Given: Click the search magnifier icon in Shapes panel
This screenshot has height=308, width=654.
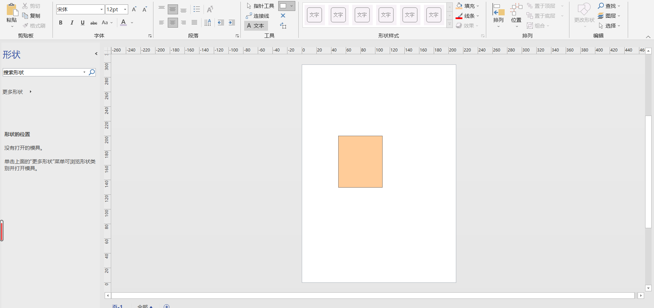Looking at the screenshot, I should [92, 72].
